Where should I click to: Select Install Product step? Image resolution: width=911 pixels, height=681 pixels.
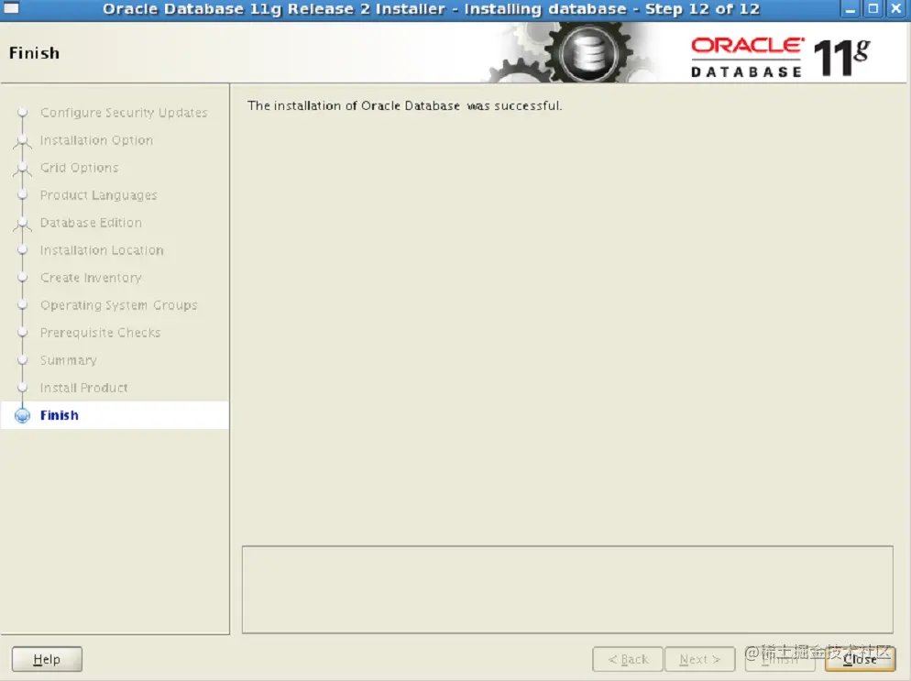point(83,388)
